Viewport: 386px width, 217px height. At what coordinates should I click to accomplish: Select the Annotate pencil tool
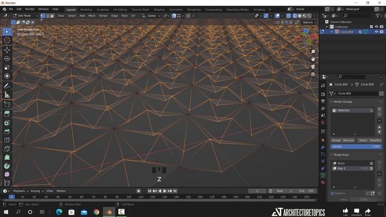coord(7,86)
